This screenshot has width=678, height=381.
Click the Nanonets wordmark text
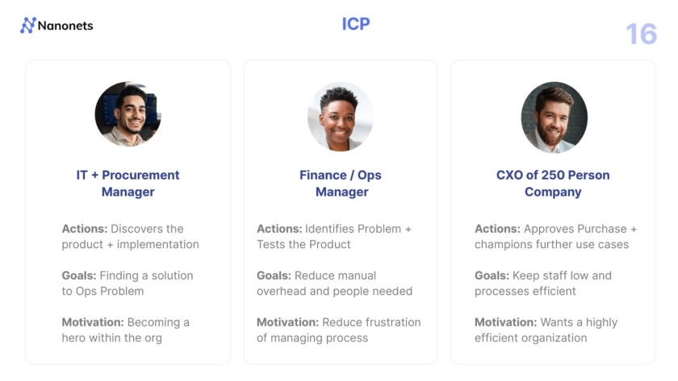click(65, 26)
